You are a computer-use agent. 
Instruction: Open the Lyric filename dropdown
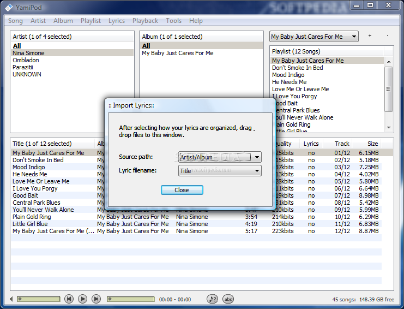(x=220, y=170)
